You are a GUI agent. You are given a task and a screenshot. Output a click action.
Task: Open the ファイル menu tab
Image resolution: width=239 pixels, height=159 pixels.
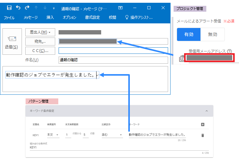tap(9, 18)
